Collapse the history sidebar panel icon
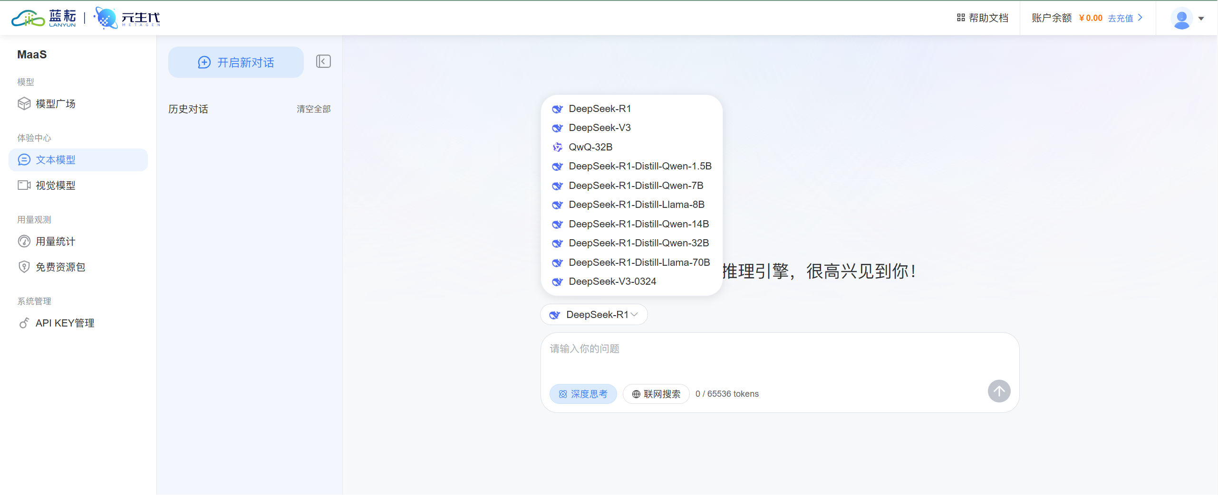The width and height of the screenshot is (1218, 495). click(x=323, y=61)
